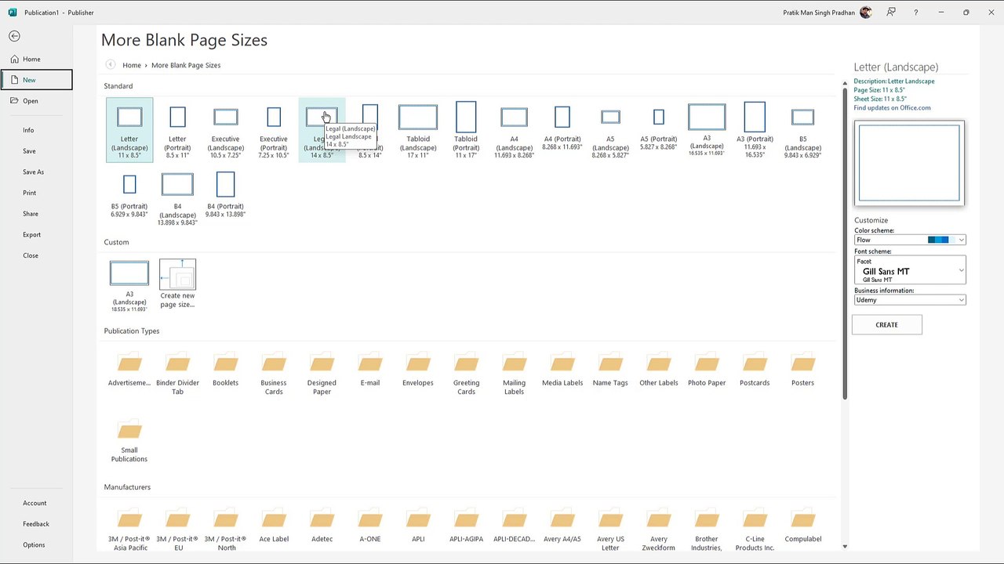Click the Create new page size icon

(x=177, y=275)
